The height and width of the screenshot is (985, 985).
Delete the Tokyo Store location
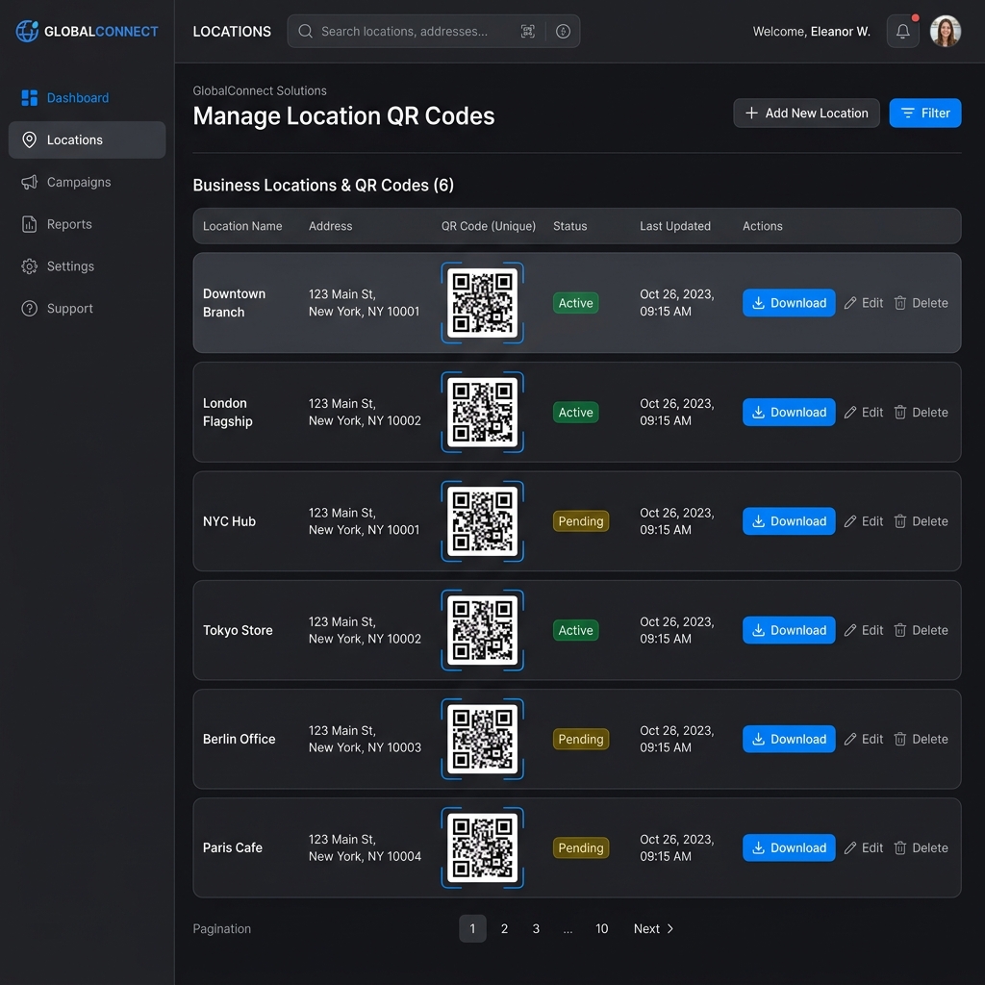(x=921, y=630)
